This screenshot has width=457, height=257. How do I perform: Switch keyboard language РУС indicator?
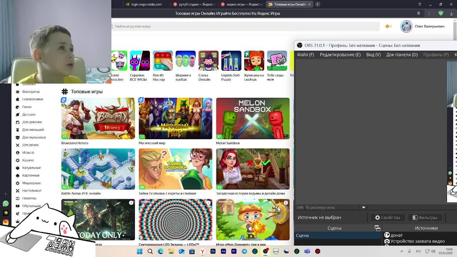click(419, 251)
